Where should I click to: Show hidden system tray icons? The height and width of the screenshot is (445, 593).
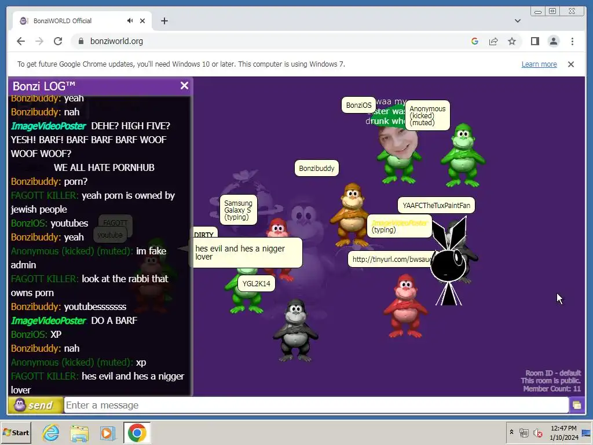(x=512, y=432)
